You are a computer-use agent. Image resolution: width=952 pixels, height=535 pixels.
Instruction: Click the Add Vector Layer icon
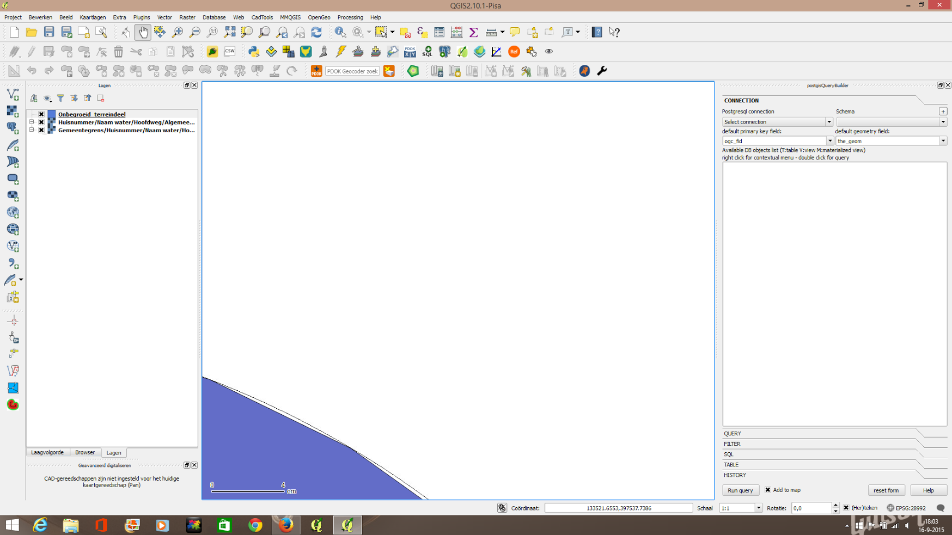pos(13,94)
